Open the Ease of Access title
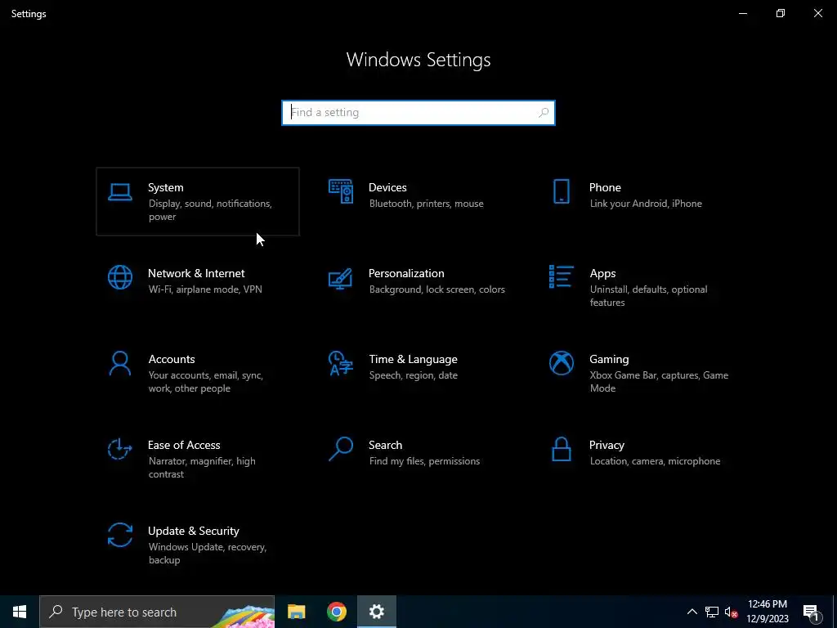The height and width of the screenshot is (628, 837). [184, 446]
